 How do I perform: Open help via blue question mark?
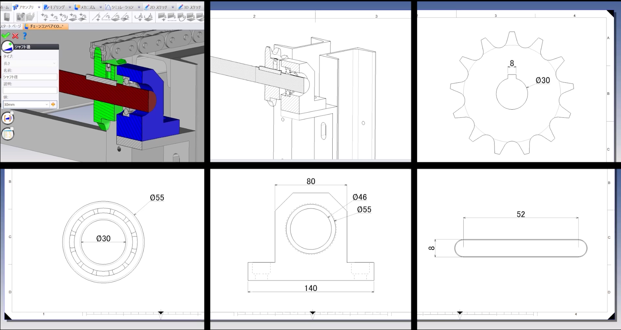[25, 36]
